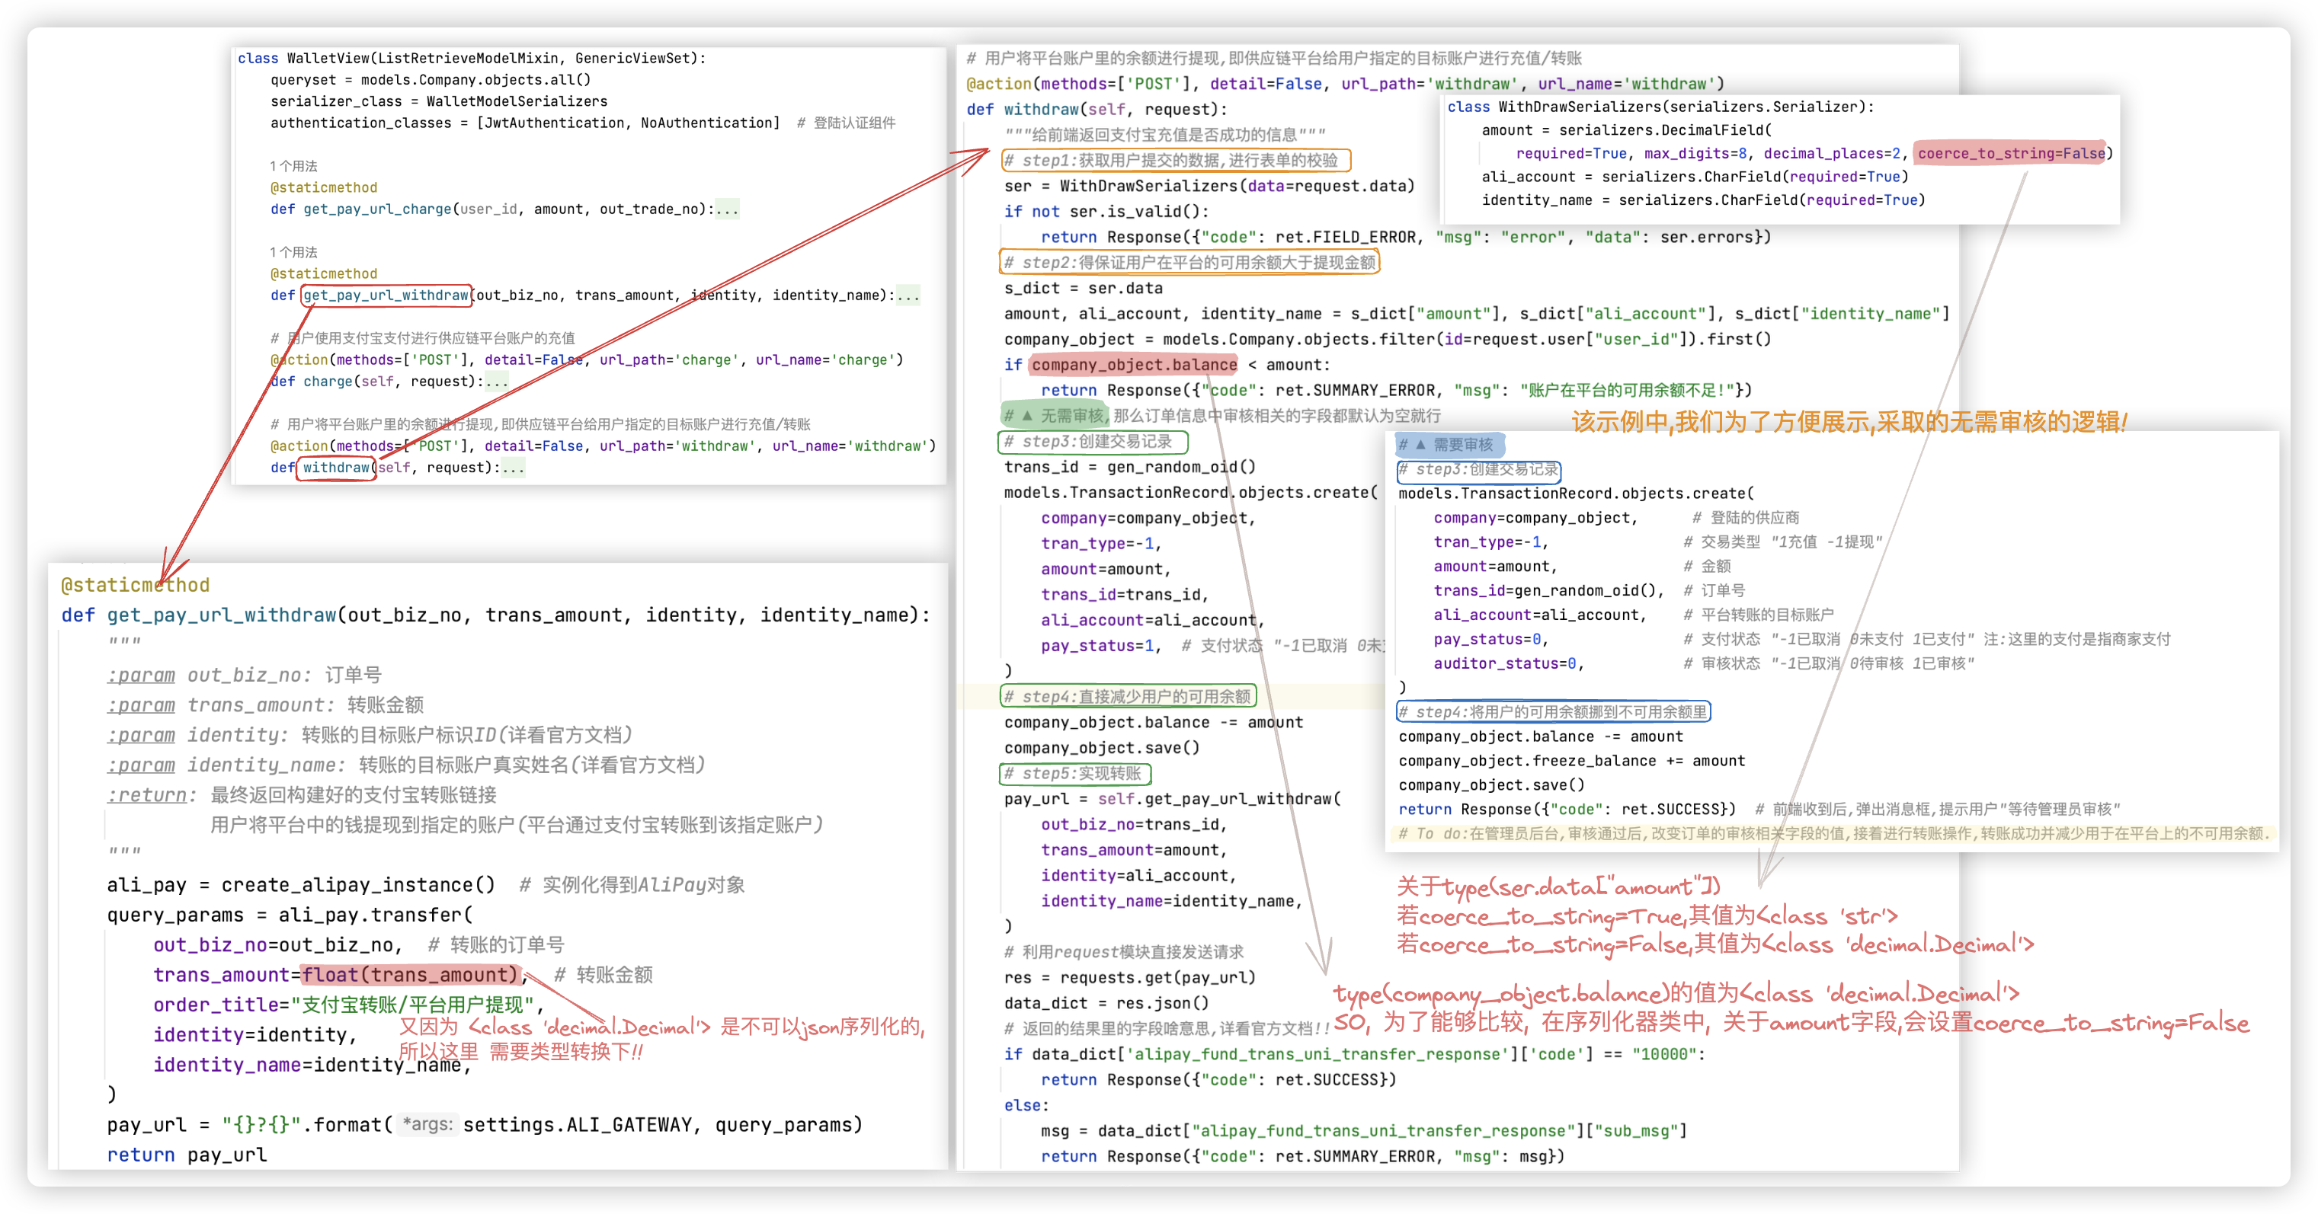This screenshot has height=1214, width=2318.
Task: Click red-boxed get_pay_url_withdraw method name
Action: [386, 295]
